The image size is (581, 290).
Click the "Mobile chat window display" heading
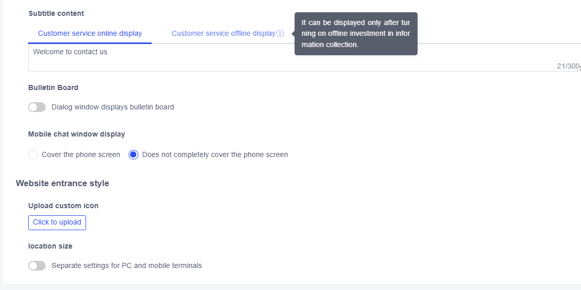click(76, 134)
